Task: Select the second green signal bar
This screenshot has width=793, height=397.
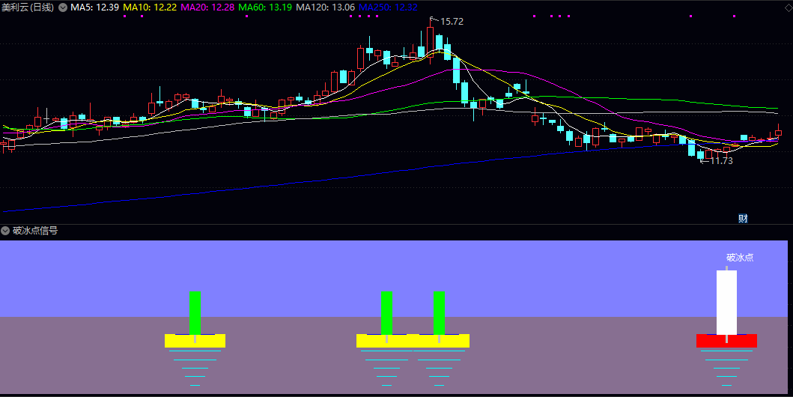Action: [386, 312]
